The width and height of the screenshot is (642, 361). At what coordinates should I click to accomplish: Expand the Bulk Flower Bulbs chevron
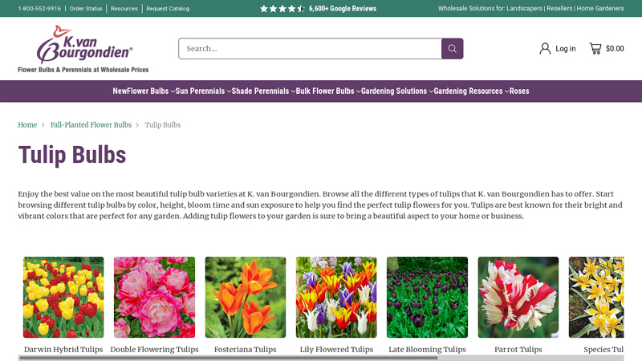(358, 91)
